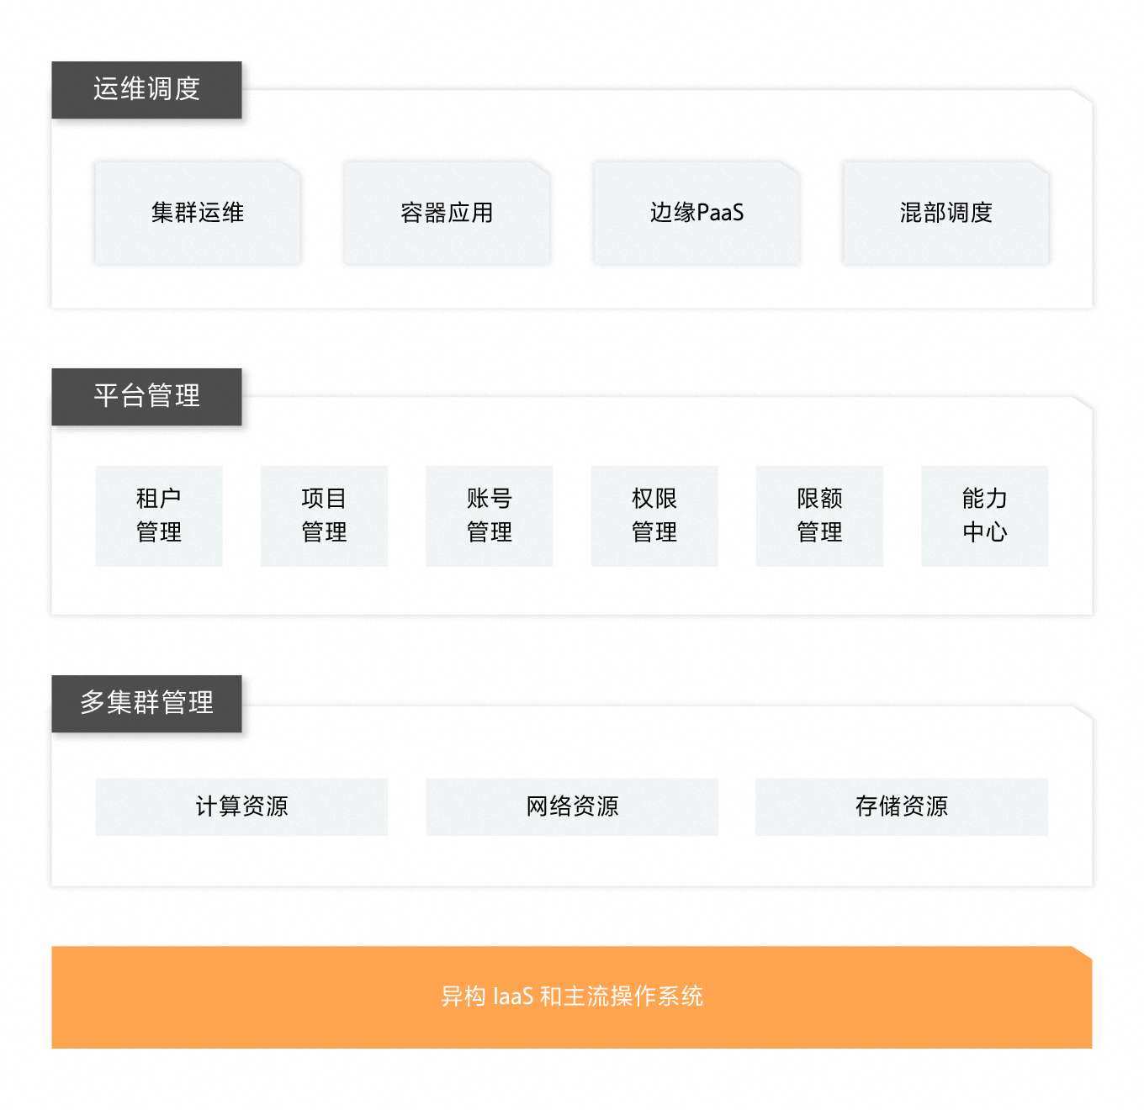Select the 集群运维 card
Screen dimensions: 1144x1110
tap(198, 213)
